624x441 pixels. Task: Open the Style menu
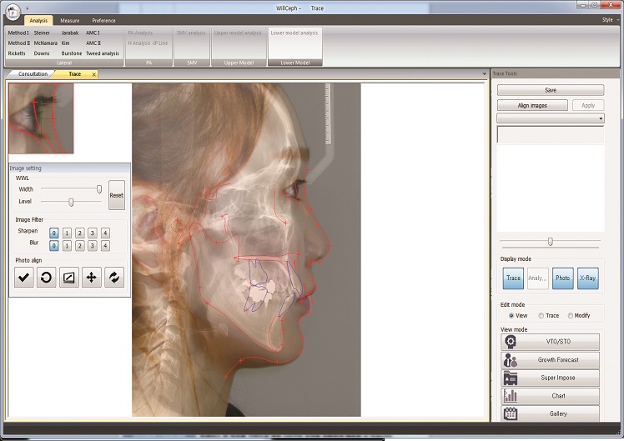tap(609, 20)
